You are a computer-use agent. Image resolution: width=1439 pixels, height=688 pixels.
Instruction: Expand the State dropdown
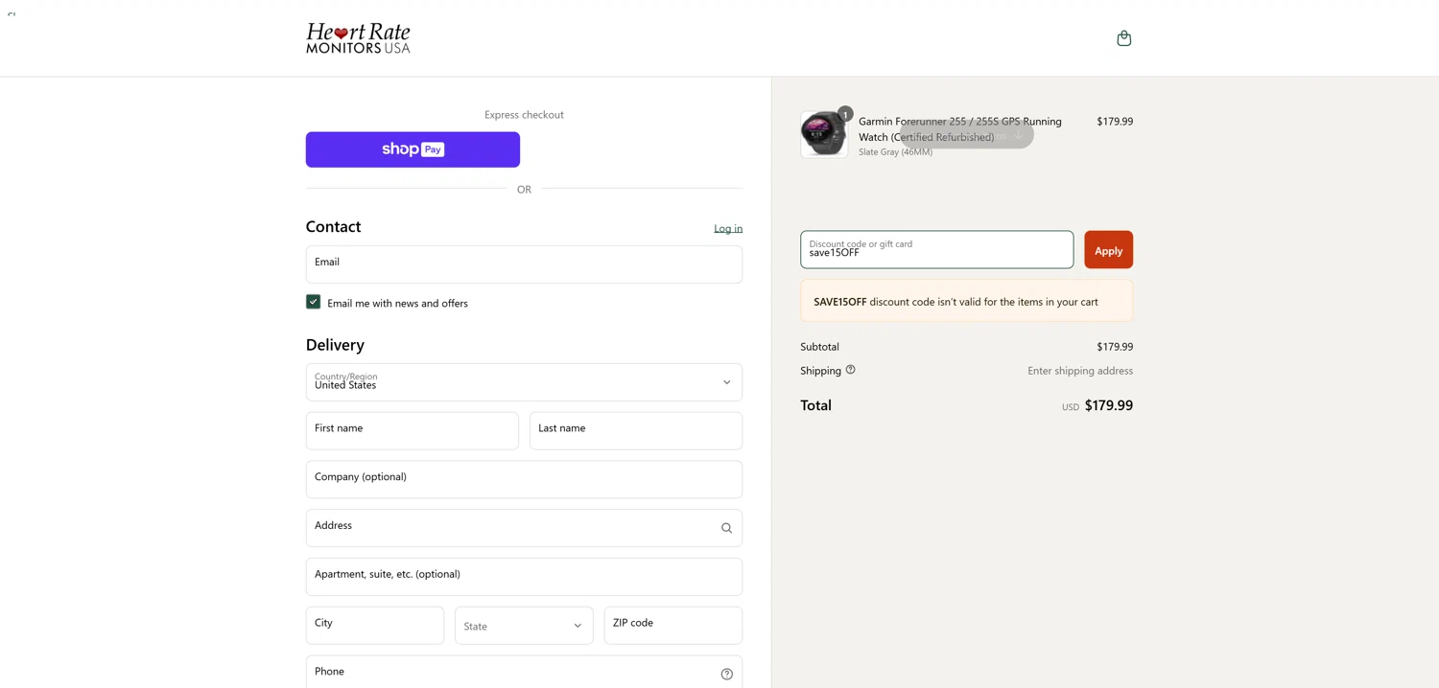pos(524,626)
